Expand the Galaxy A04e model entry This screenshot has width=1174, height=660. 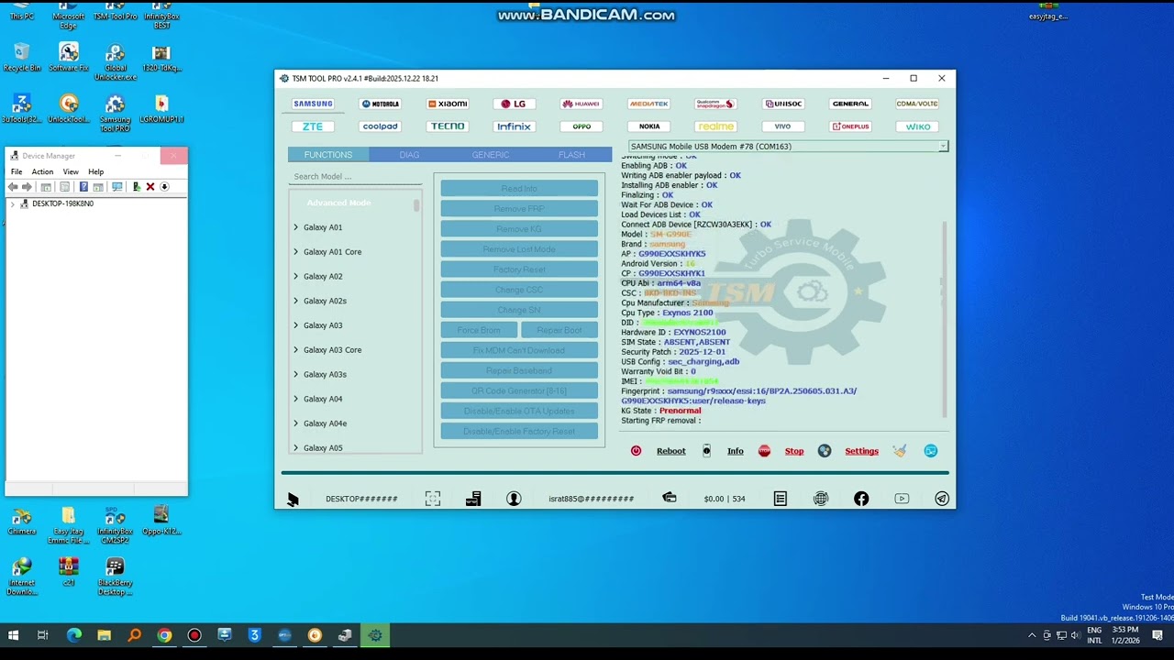(296, 423)
